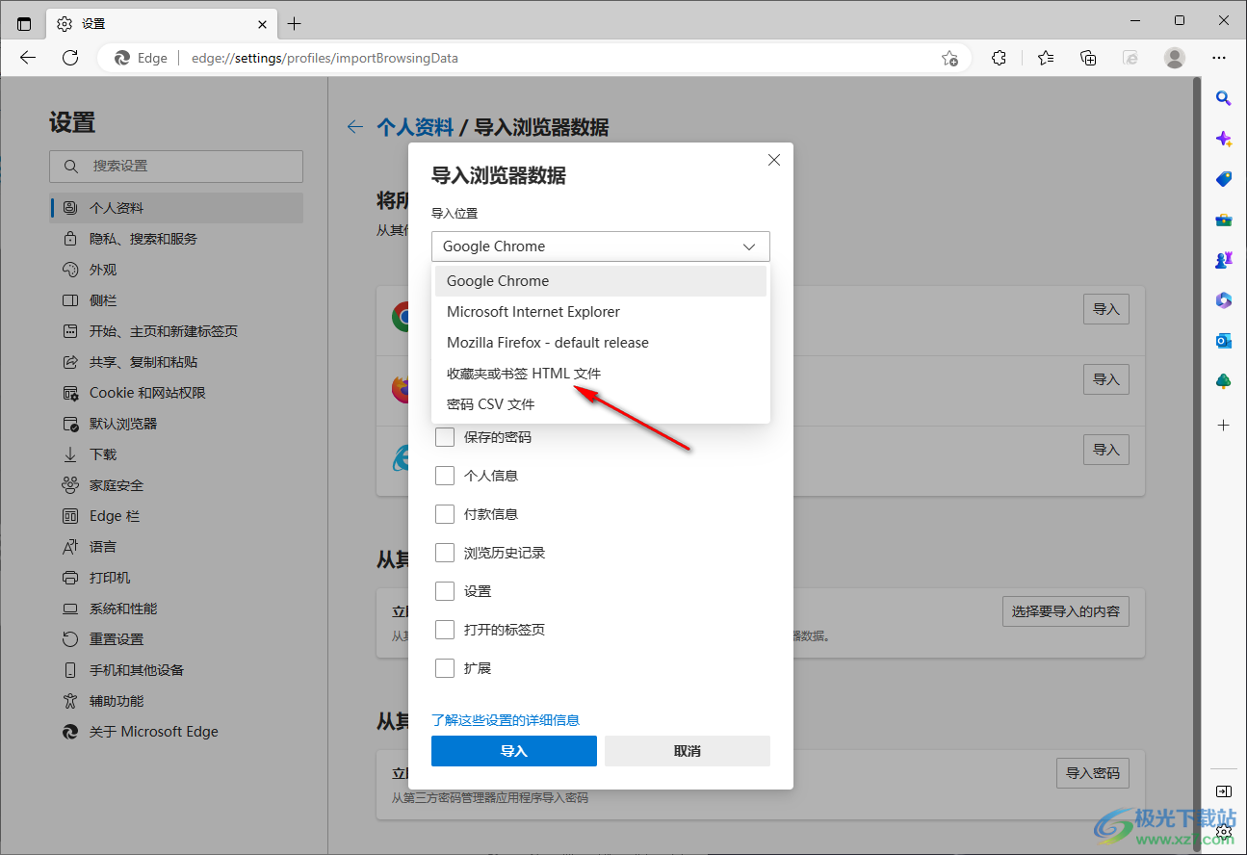Click the 个人资料 breadcrumb link
The height and width of the screenshot is (855, 1247).
[415, 127]
